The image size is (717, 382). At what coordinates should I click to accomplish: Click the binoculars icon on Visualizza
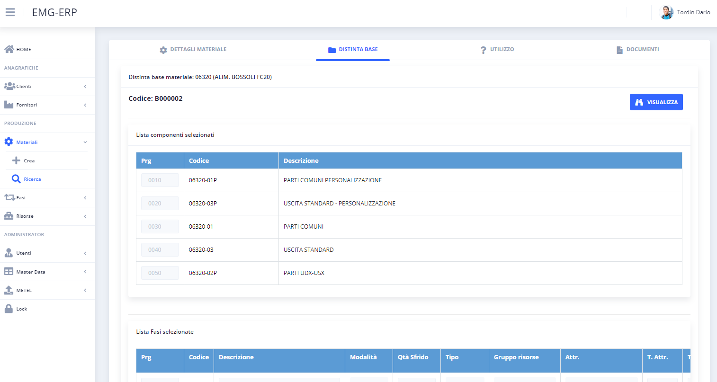(x=639, y=102)
